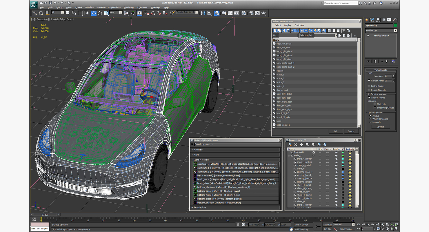The width and height of the screenshot is (429, 232).
Task: Open the Material Editor icon
Action: tap(244, 13)
